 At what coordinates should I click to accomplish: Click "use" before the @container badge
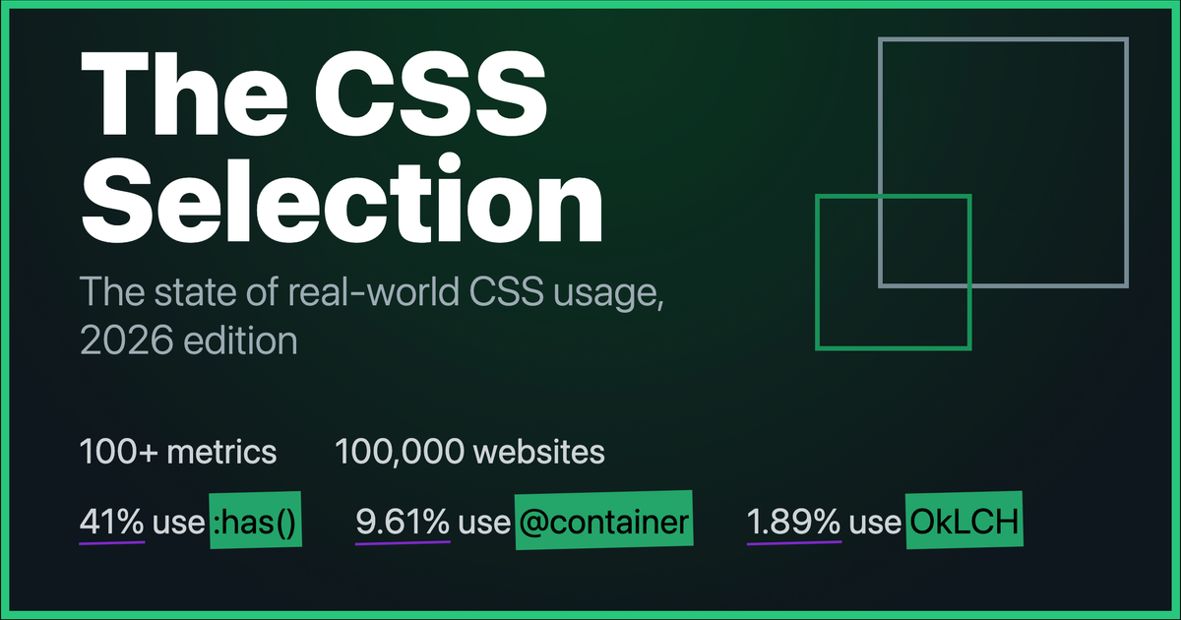(482, 524)
